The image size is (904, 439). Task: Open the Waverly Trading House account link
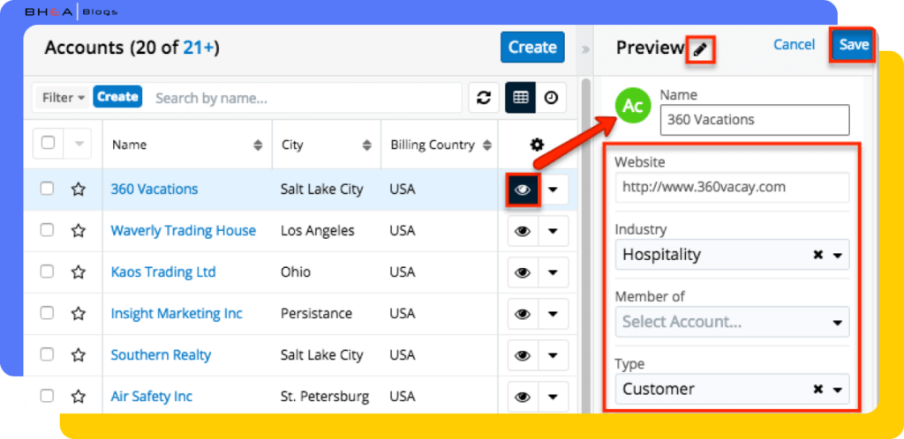pos(184,231)
